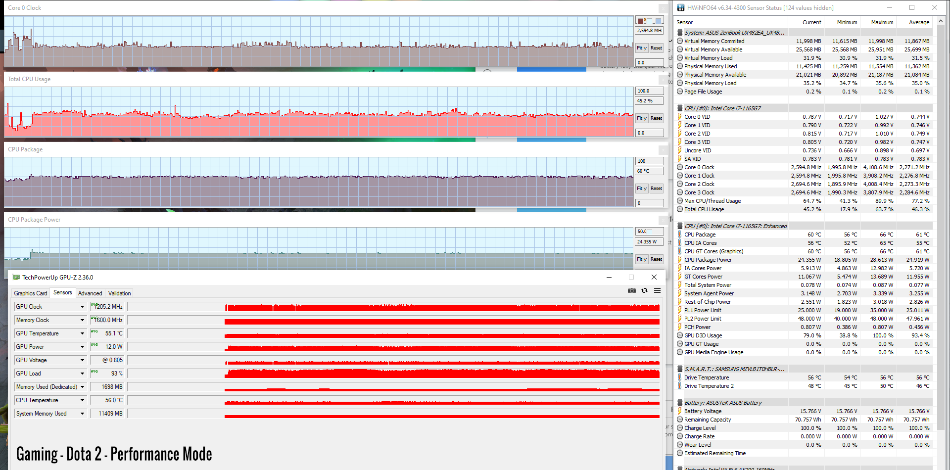950x470 pixels.
Task: Click the TechPowerUp GPU-Z title bar app icon
Action: click(x=16, y=278)
